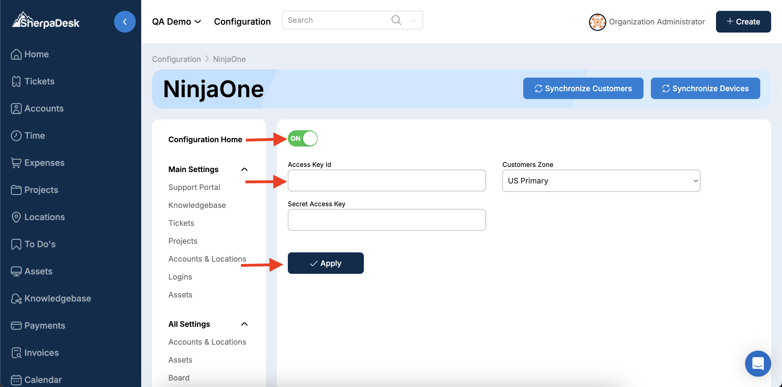Click the Create button
Viewport: 782px width, 387px height.
[x=743, y=21]
